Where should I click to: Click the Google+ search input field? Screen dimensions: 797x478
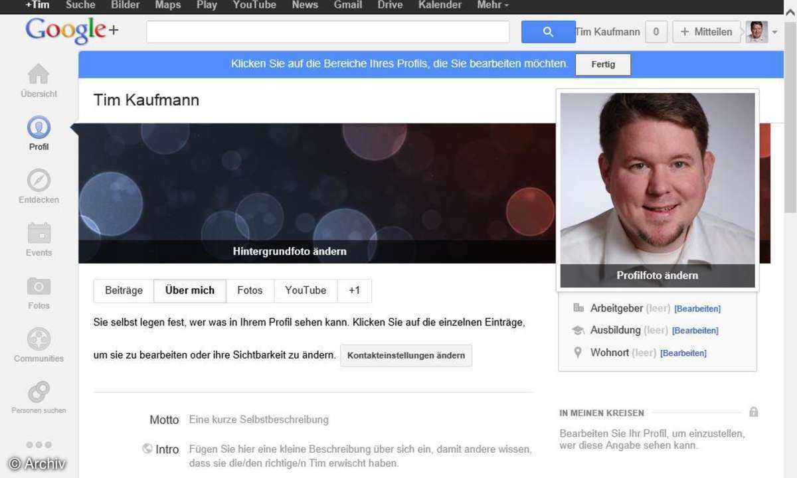coord(328,32)
